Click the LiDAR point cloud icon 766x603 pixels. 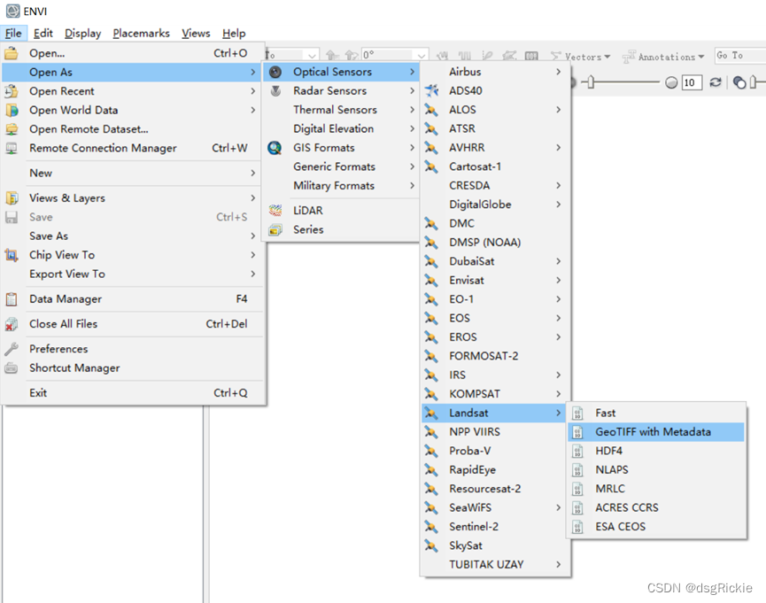(x=275, y=211)
